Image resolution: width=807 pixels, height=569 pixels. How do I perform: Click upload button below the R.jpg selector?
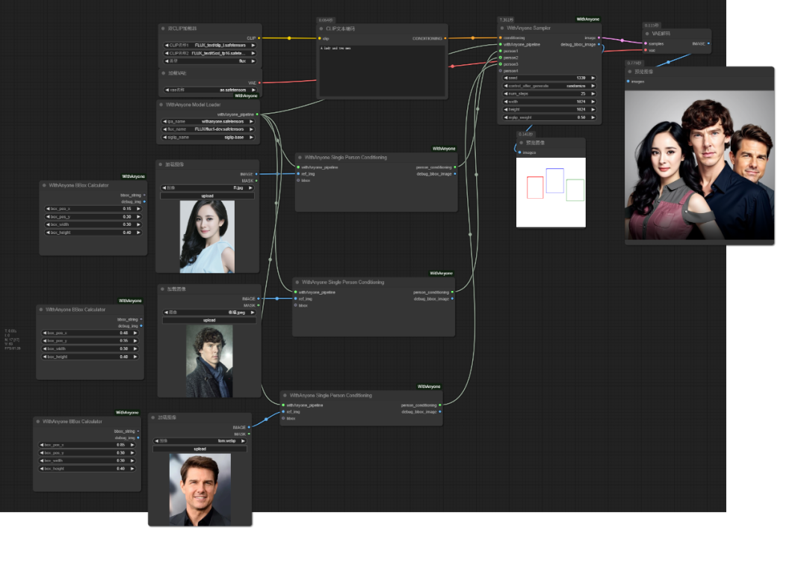[x=207, y=196]
